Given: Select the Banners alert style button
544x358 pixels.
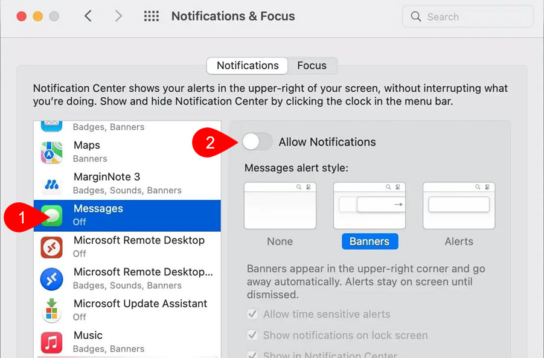Looking at the screenshot, I should [370, 241].
